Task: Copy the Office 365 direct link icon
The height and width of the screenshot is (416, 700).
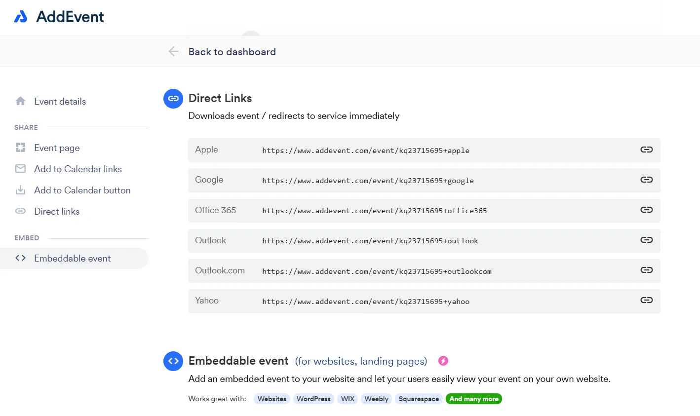Action: pos(647,210)
